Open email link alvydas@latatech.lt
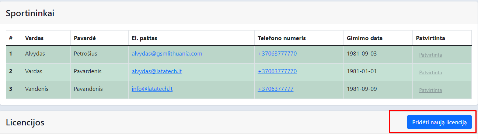Viewport: 478px width, 139px height. point(157,71)
